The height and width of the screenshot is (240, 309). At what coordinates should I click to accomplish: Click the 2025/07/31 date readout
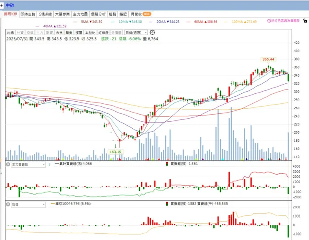[x=17, y=39]
